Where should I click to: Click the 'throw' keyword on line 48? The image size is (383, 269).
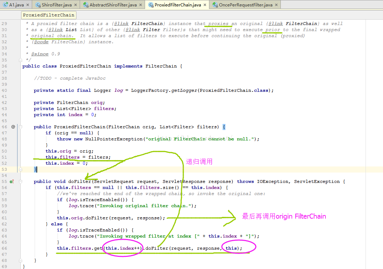coord(64,139)
